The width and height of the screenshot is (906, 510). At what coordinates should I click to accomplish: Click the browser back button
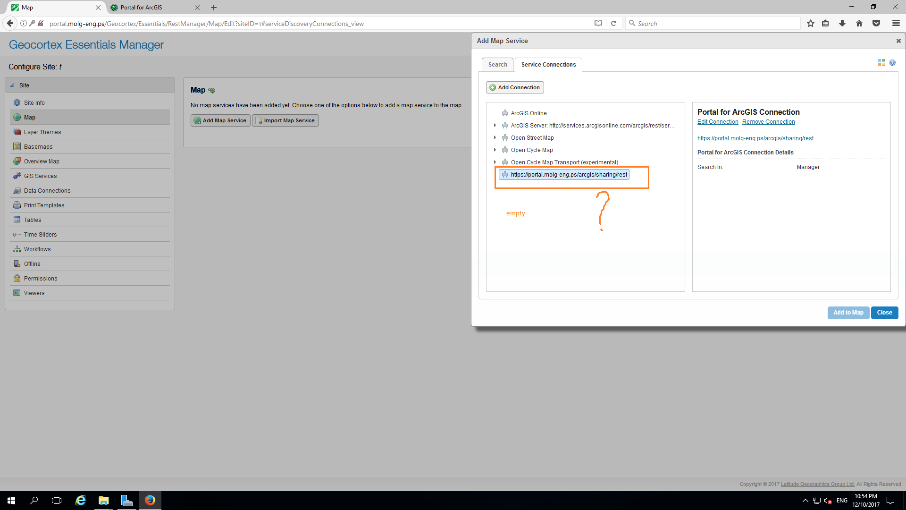pyautogui.click(x=10, y=23)
